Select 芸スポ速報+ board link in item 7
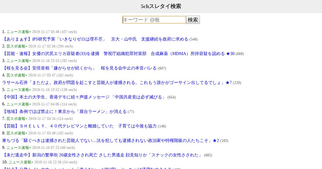 coord(17,119)
